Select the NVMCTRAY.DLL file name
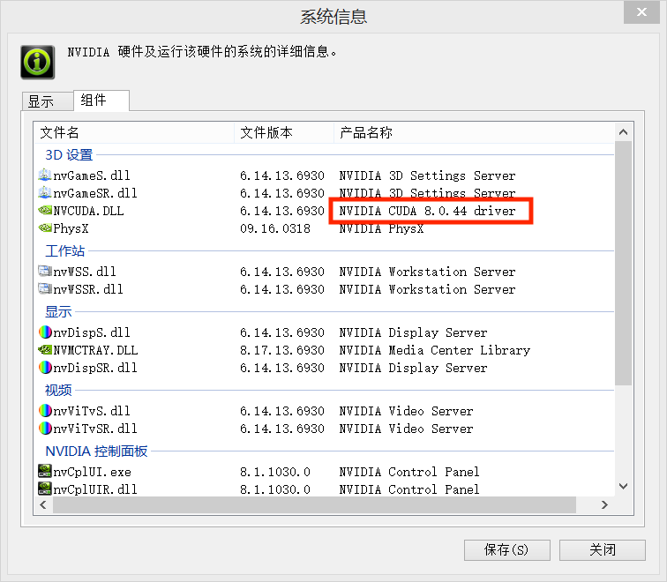This screenshot has height=582, width=667. [95, 350]
